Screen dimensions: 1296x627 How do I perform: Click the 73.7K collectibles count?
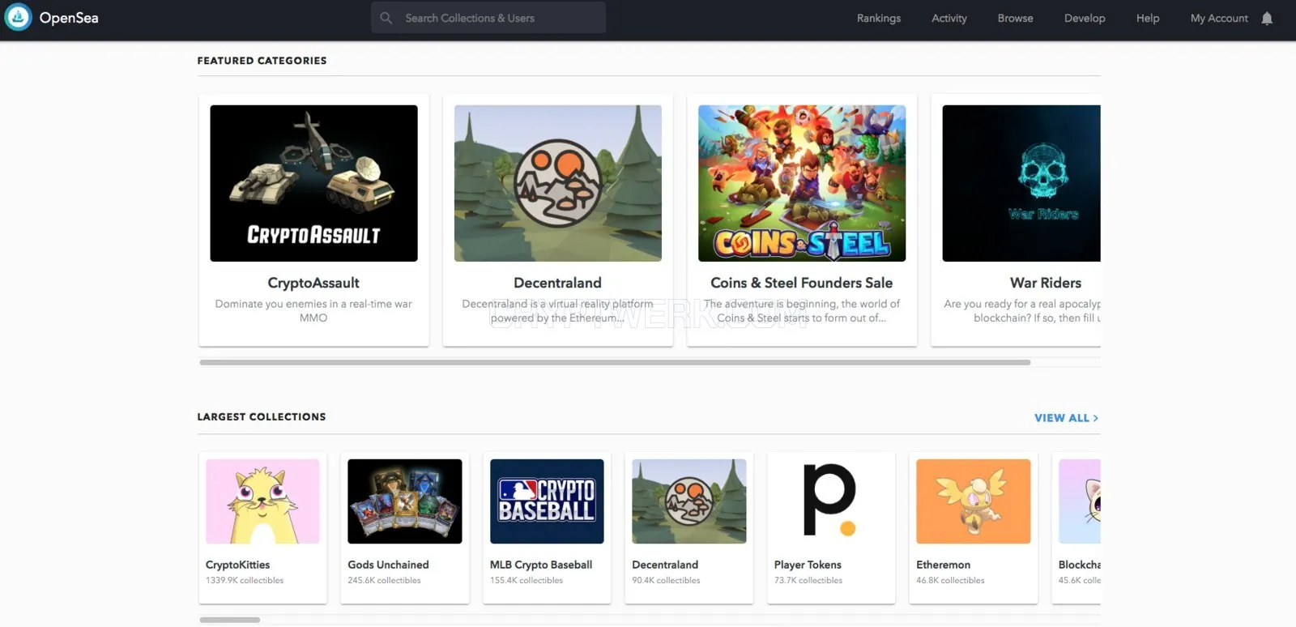[x=808, y=581]
